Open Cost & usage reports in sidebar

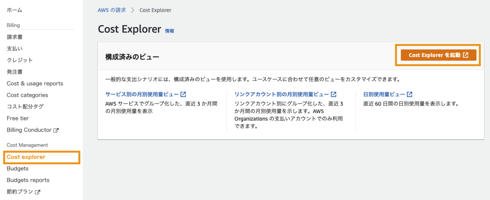pyautogui.click(x=35, y=83)
